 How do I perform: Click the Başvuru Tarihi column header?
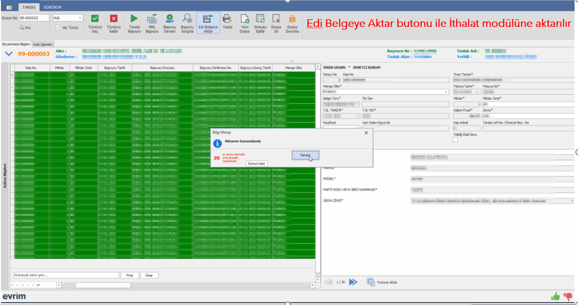114,68
